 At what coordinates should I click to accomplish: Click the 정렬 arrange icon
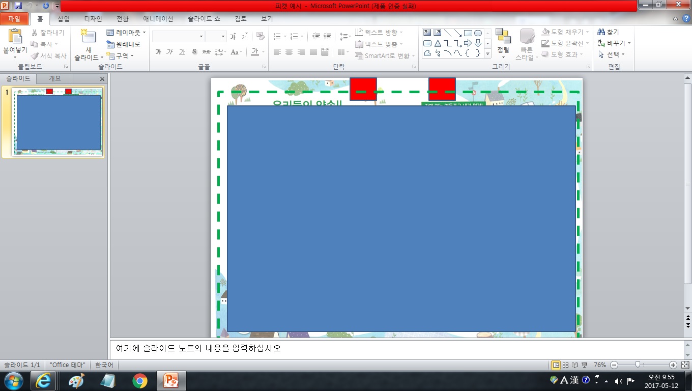pos(503,37)
